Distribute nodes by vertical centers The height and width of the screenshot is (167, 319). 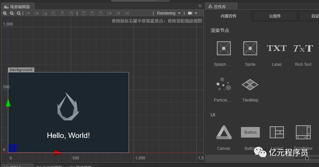pos(92,14)
